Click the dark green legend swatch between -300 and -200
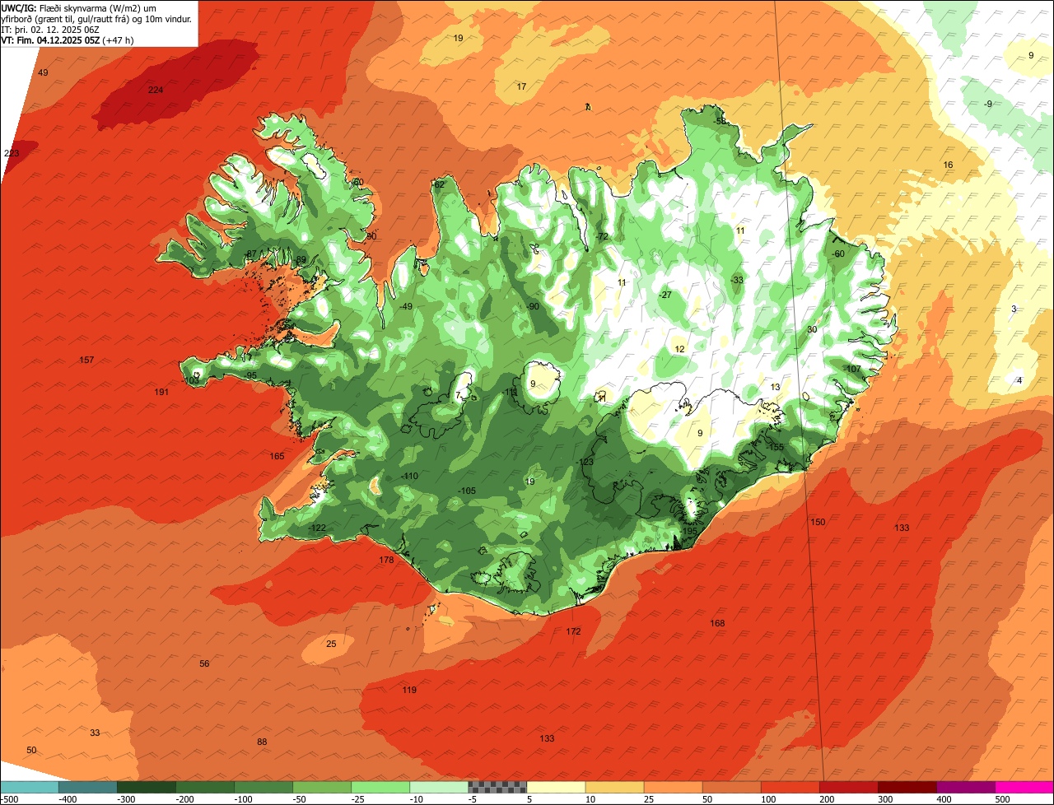Viewport: 1054px width, 805px height. (x=146, y=786)
